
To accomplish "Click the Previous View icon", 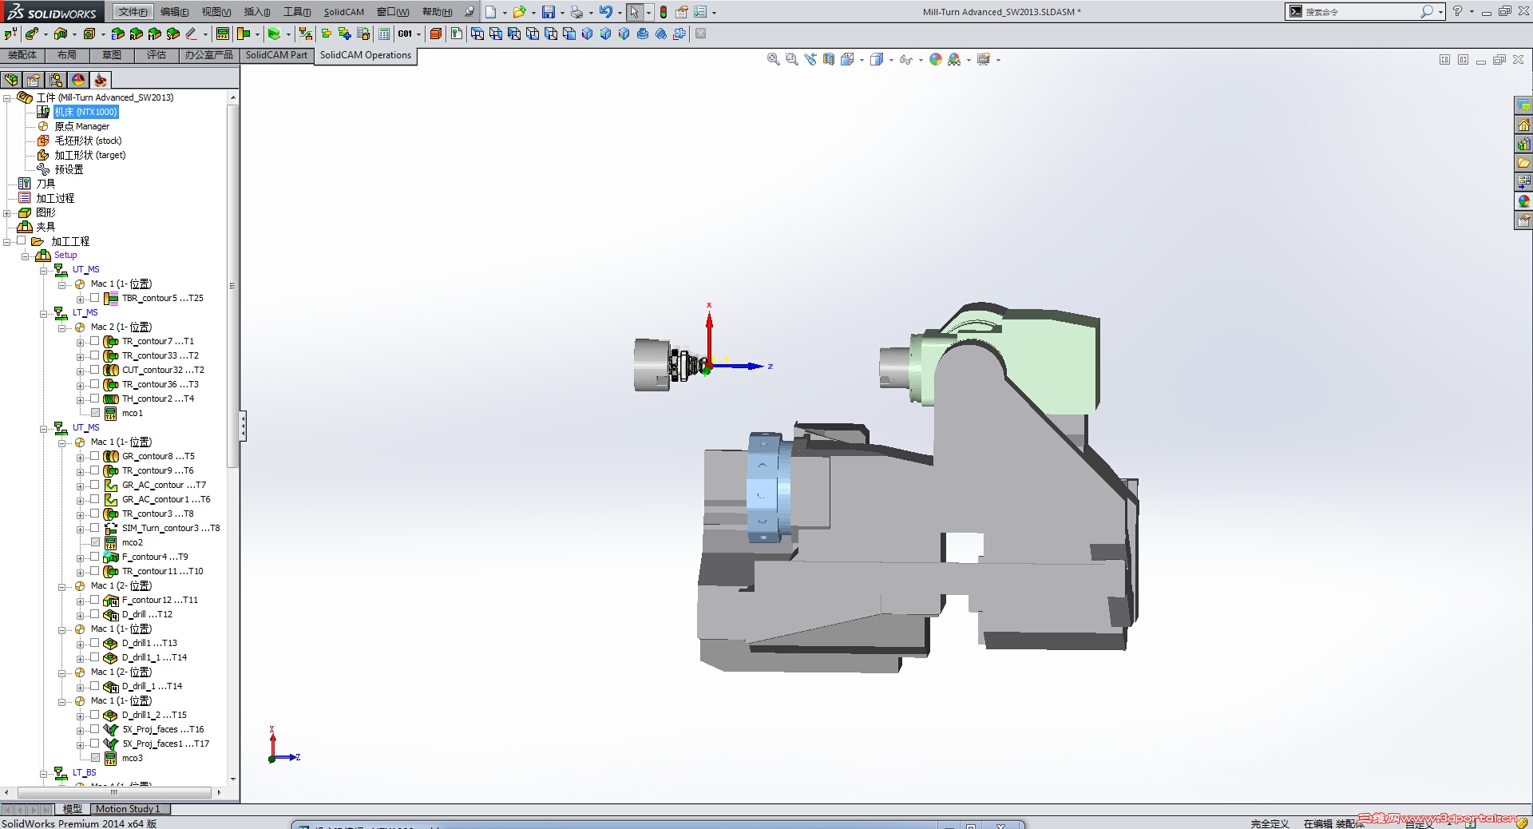I will pyautogui.click(x=810, y=59).
